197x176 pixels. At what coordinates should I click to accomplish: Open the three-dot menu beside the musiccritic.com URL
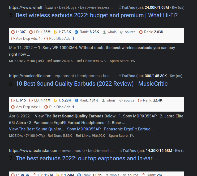pyautogui.click(x=120, y=76)
